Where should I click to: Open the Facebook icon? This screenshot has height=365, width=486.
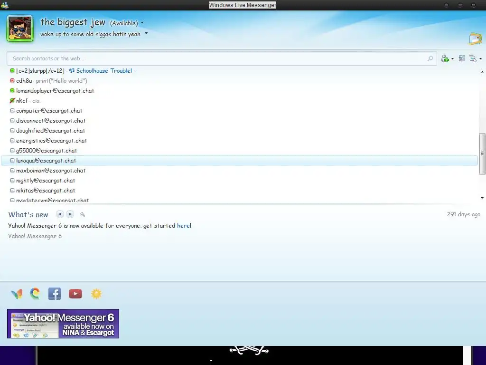(55, 294)
